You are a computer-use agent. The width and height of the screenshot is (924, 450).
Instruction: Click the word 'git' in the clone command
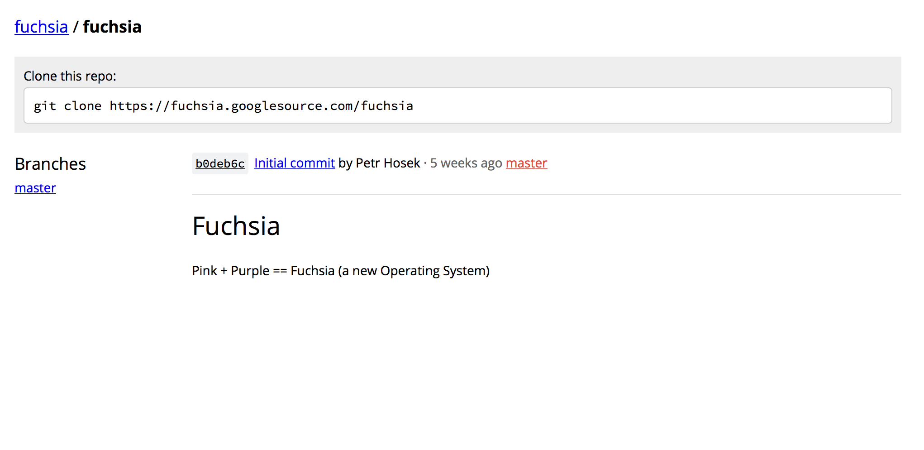pyautogui.click(x=45, y=106)
